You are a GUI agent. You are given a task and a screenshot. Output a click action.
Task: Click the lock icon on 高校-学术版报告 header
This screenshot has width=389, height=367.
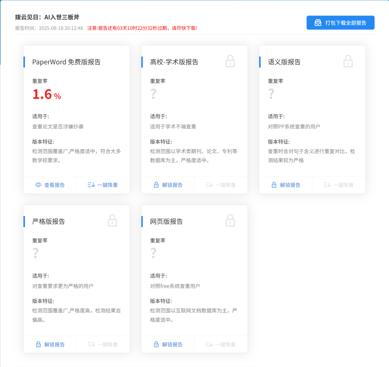[x=230, y=61]
